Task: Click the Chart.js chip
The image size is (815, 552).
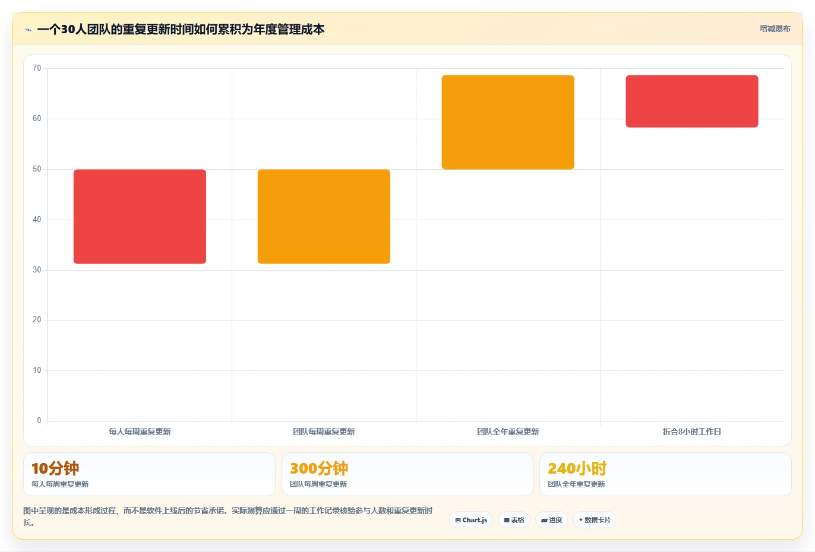Action: click(x=471, y=520)
